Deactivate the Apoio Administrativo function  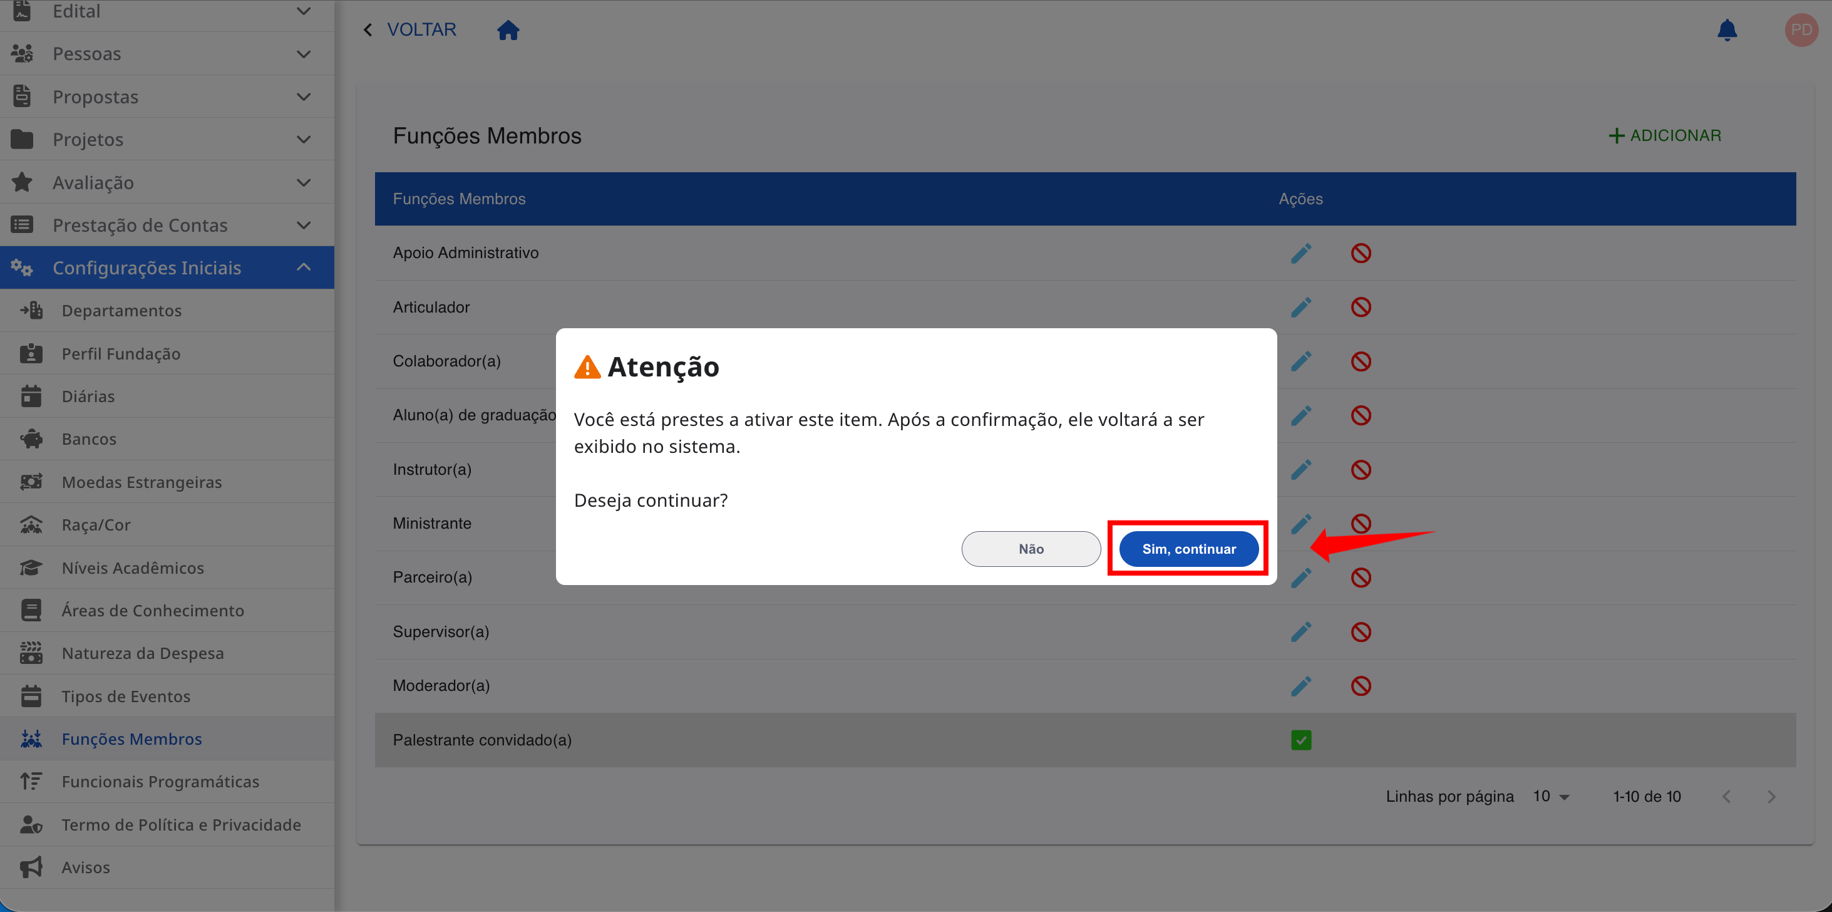[1361, 253]
